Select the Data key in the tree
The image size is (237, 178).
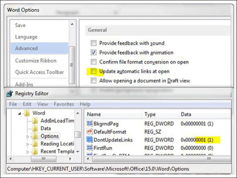pos(46,128)
